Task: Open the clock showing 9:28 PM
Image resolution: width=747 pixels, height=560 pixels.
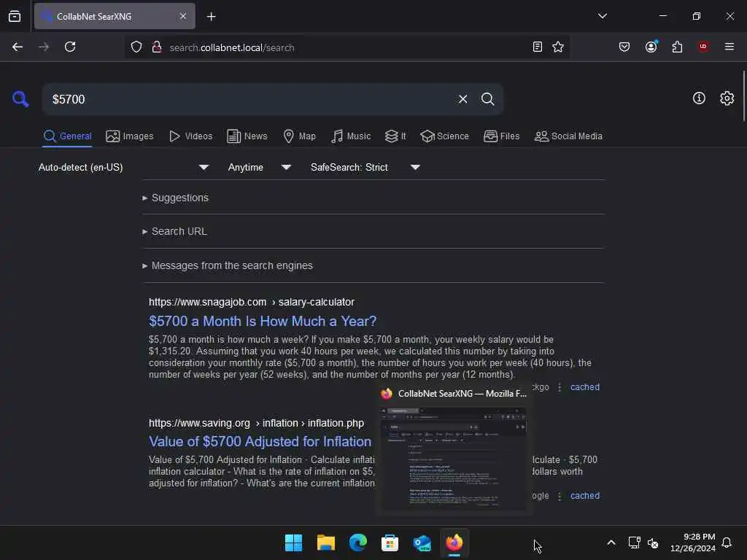Action: pyautogui.click(x=693, y=542)
